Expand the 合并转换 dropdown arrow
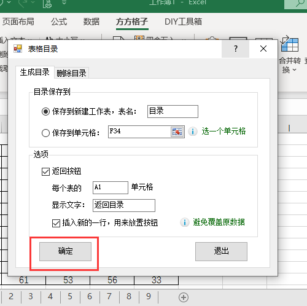The image size is (307, 306). pos(294,70)
